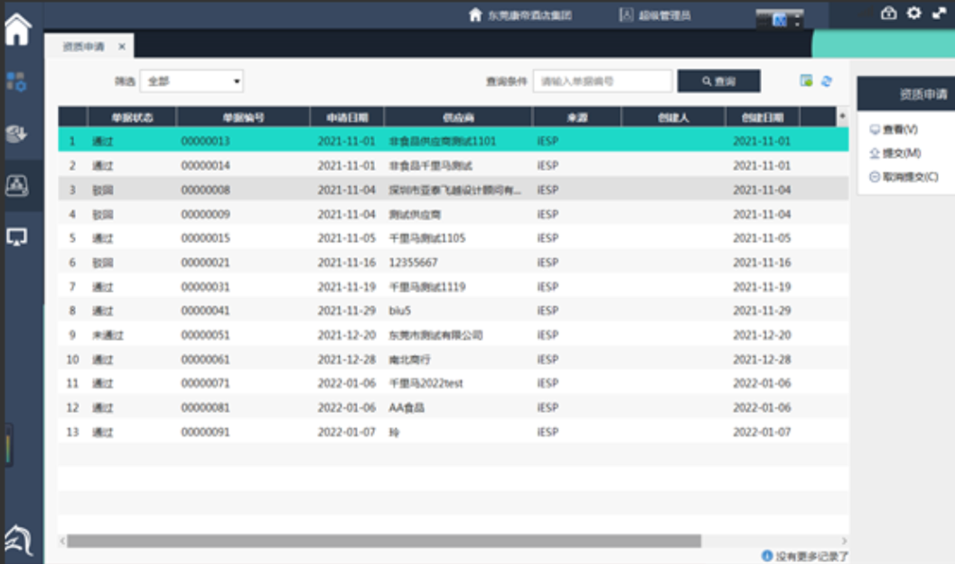This screenshot has width=955, height=564.
Task: Click the horse logo at sidebar bottom
Action: click(x=19, y=540)
